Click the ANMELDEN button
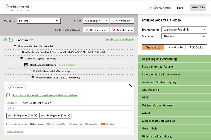 [x=198, y=7]
